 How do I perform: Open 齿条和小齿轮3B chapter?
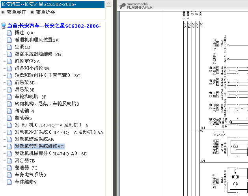32,68
